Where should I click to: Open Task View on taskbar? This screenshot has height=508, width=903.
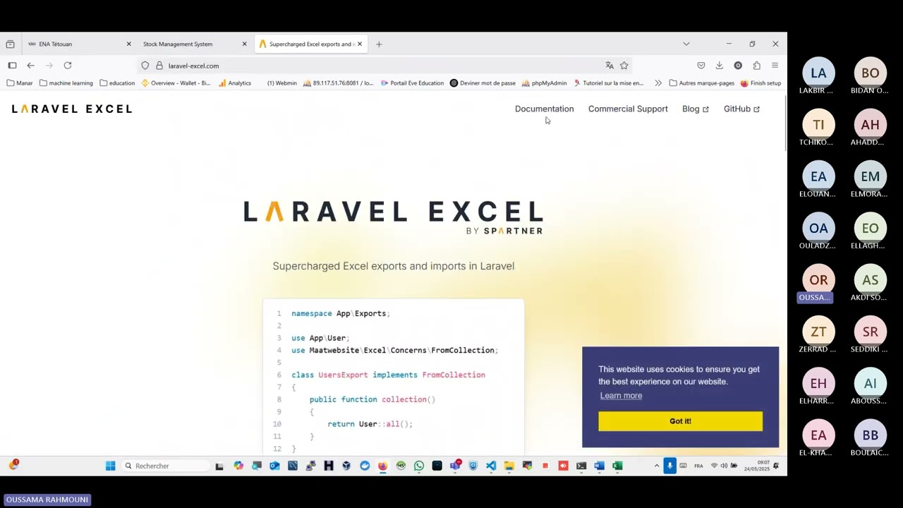click(219, 466)
